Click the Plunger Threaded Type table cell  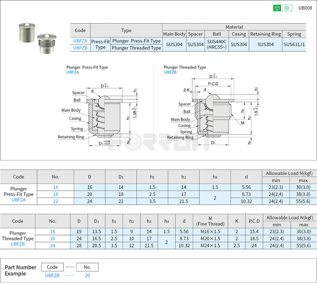136,48
